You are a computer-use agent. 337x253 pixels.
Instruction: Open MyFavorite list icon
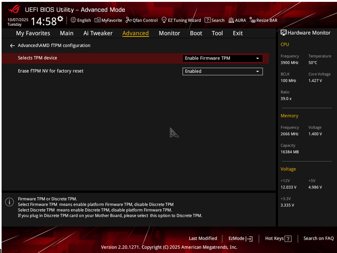pos(98,20)
